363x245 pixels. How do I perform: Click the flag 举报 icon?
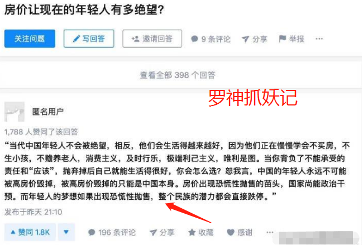click(x=283, y=39)
